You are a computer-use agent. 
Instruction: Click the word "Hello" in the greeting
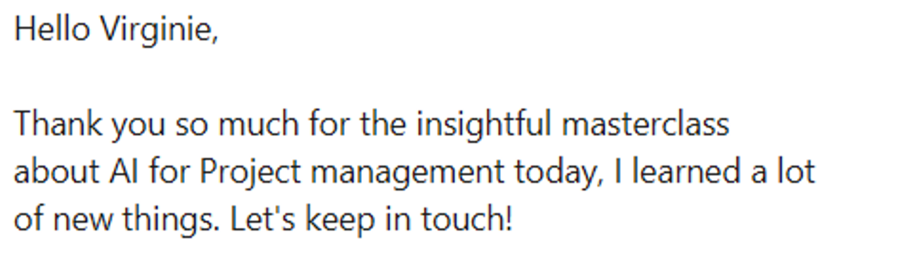[52, 29]
